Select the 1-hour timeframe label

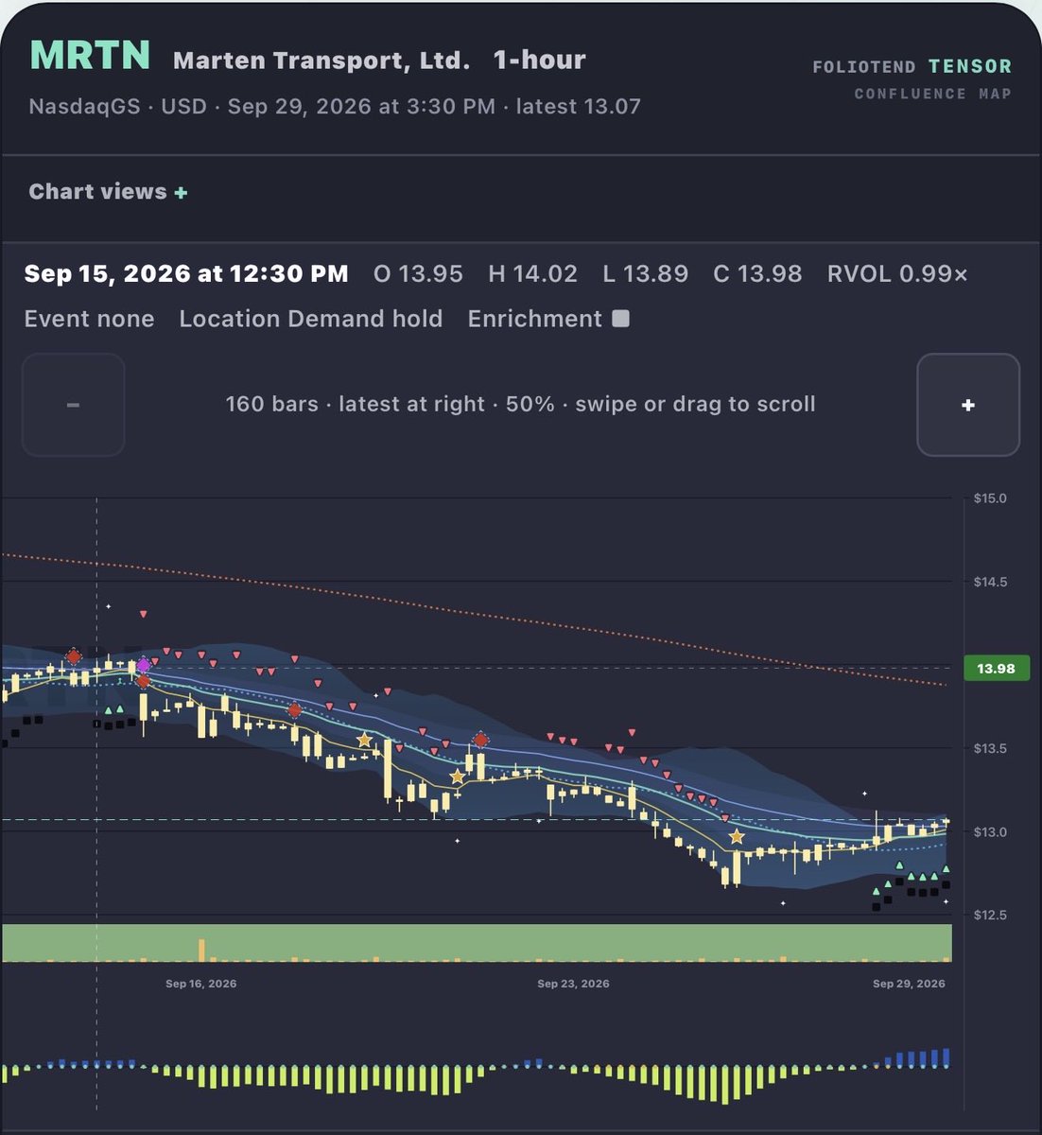(x=539, y=61)
